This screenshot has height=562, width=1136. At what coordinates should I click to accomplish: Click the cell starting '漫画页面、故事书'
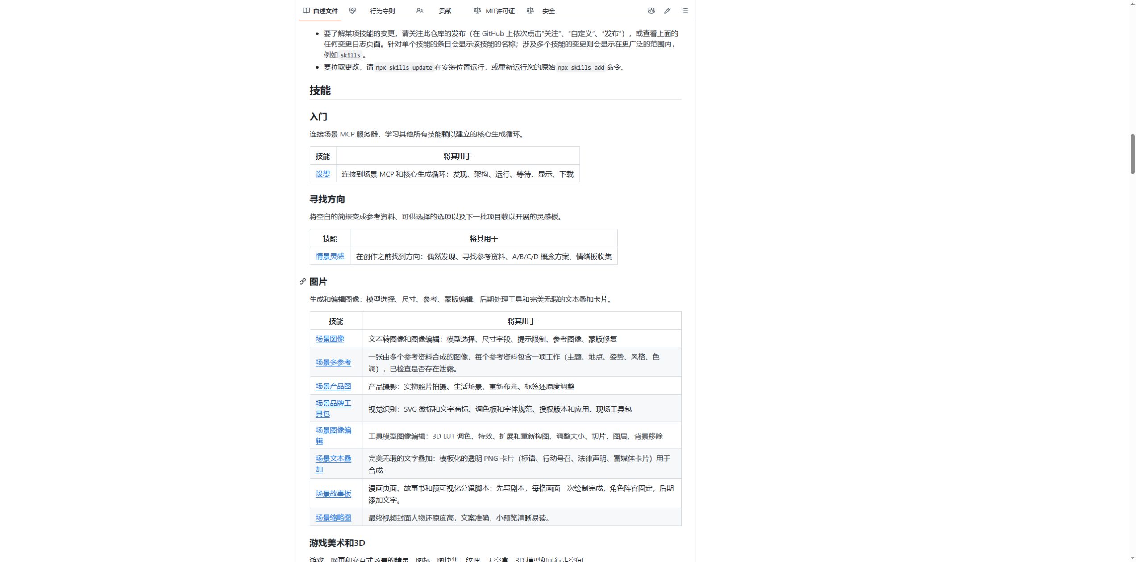pyautogui.click(x=521, y=494)
